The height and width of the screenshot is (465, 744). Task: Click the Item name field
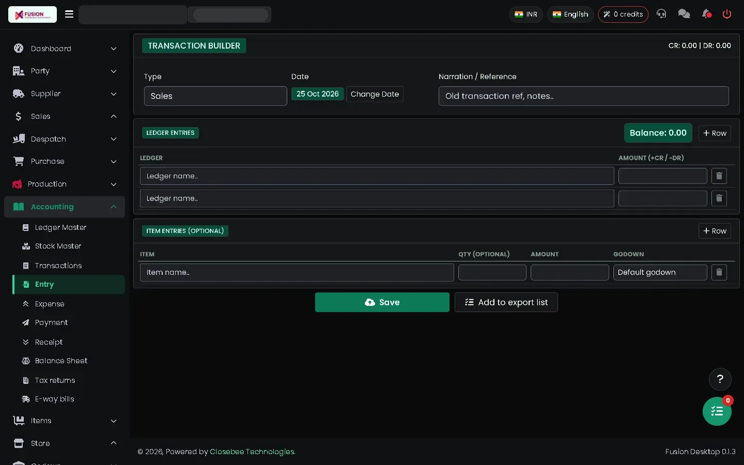coord(297,272)
